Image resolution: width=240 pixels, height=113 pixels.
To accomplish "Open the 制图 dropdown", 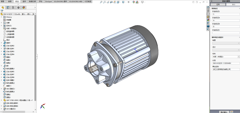I will (226, 43).
